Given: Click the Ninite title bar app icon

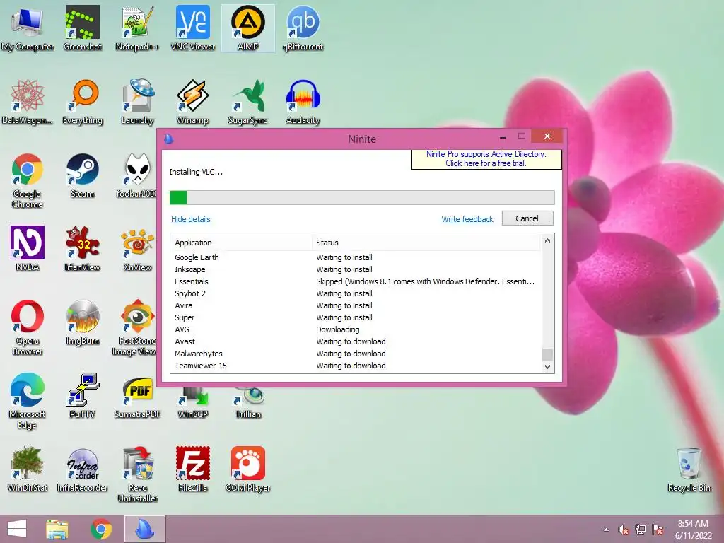Looking at the screenshot, I should [x=169, y=139].
